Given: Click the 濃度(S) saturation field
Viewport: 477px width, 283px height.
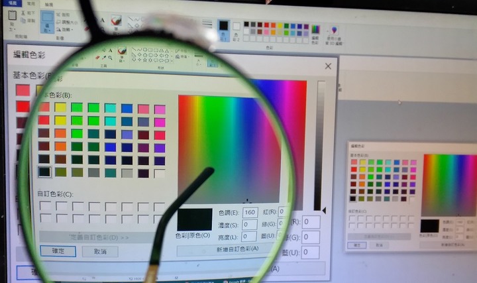Looking at the screenshot, I should click(x=250, y=225).
